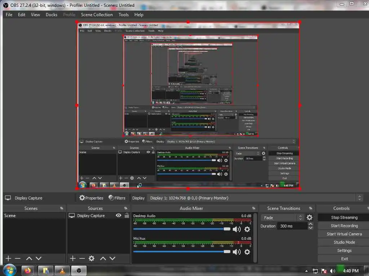Open the Docks menu
369x276 pixels.
click(51, 14)
